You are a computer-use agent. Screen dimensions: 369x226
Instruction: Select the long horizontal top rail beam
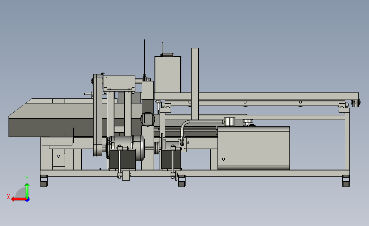pyautogui.click(x=256, y=96)
